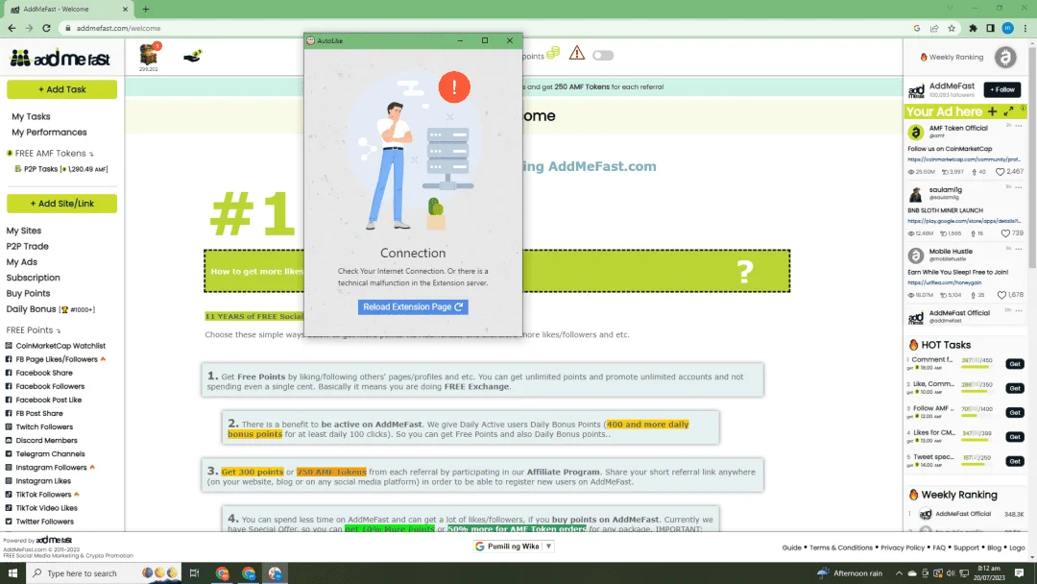This screenshot has width=1037, height=584.
Task: Click the AMF token avatar beside Weekly Ranking
Action: (x=1005, y=57)
